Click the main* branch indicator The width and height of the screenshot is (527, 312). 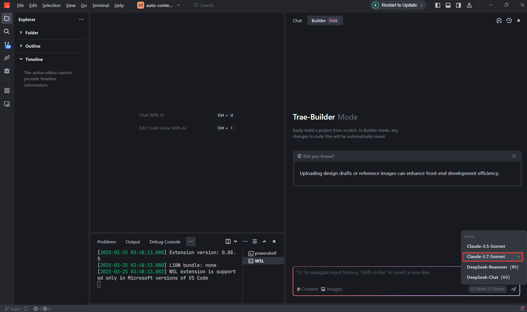13,309
